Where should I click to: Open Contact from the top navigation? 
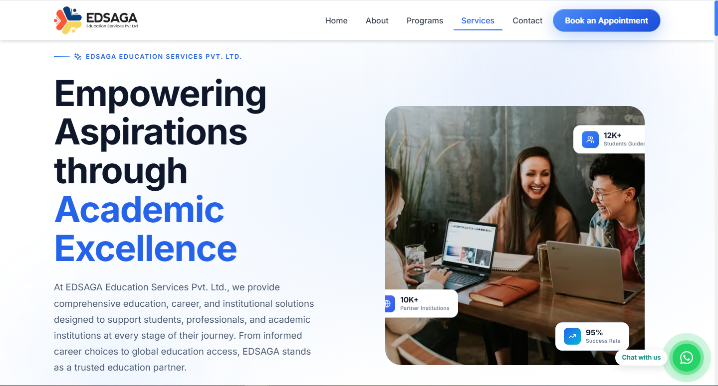pyautogui.click(x=527, y=20)
